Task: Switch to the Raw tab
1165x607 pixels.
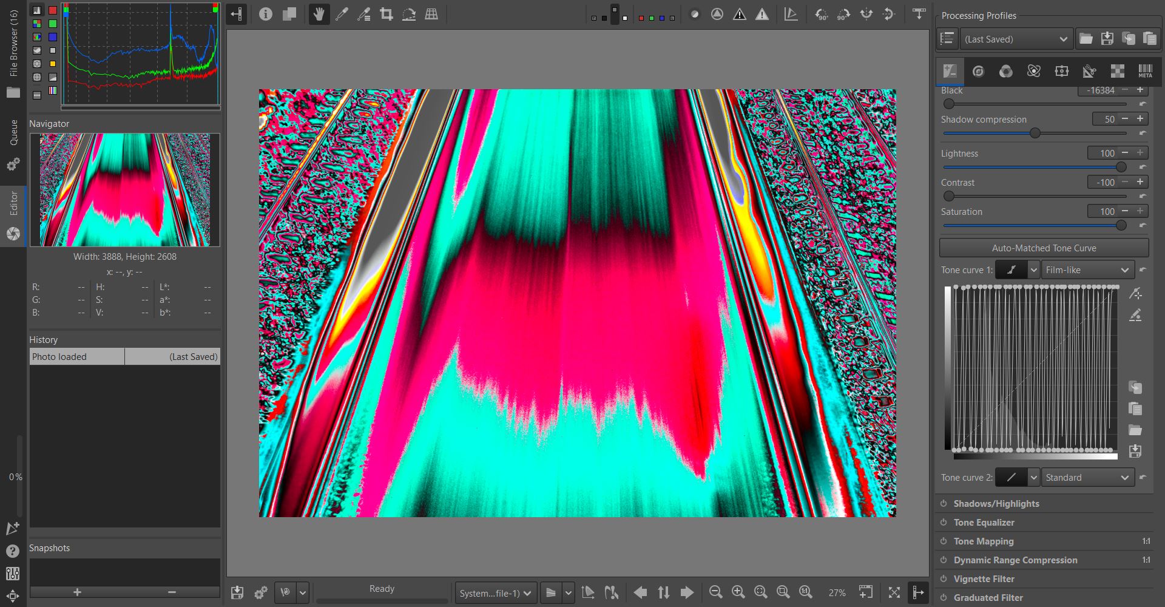Action: click(1118, 71)
